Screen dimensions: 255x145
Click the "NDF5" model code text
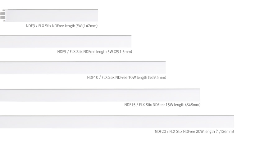click(62, 52)
